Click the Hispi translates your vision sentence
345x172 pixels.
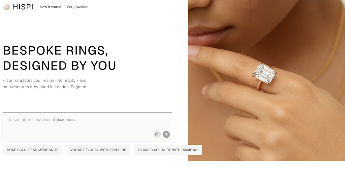[x=45, y=80]
